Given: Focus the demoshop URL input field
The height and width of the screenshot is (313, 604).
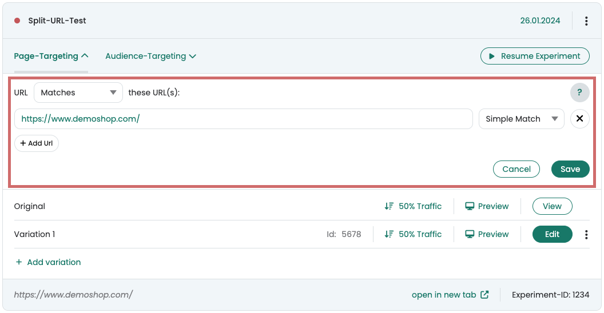Looking at the screenshot, I should [x=244, y=119].
